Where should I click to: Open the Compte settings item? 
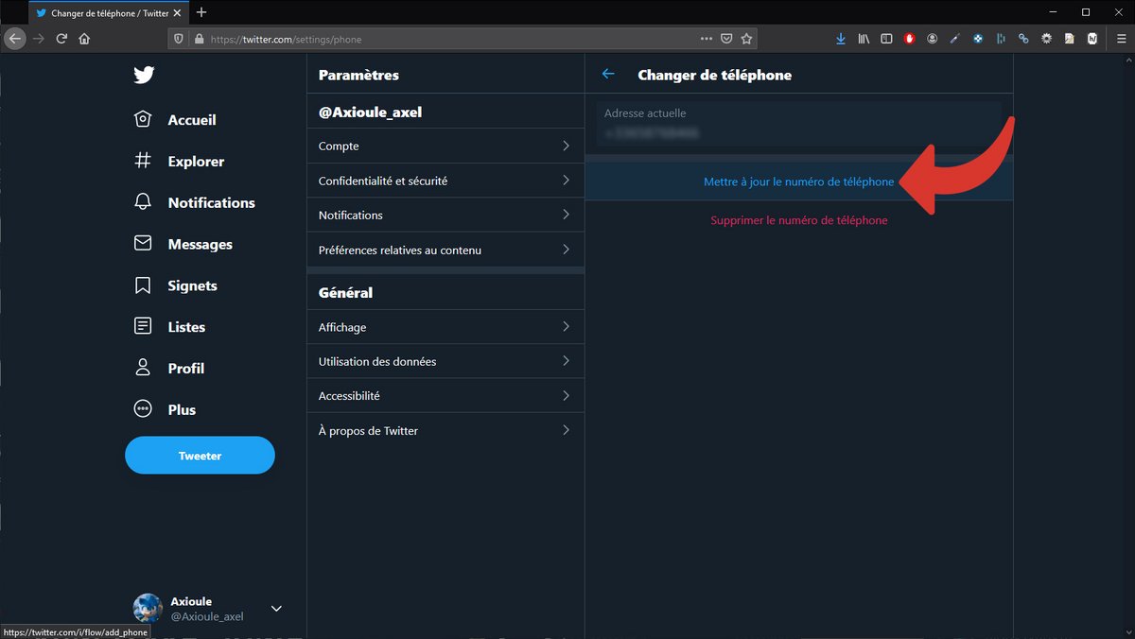[x=445, y=146]
